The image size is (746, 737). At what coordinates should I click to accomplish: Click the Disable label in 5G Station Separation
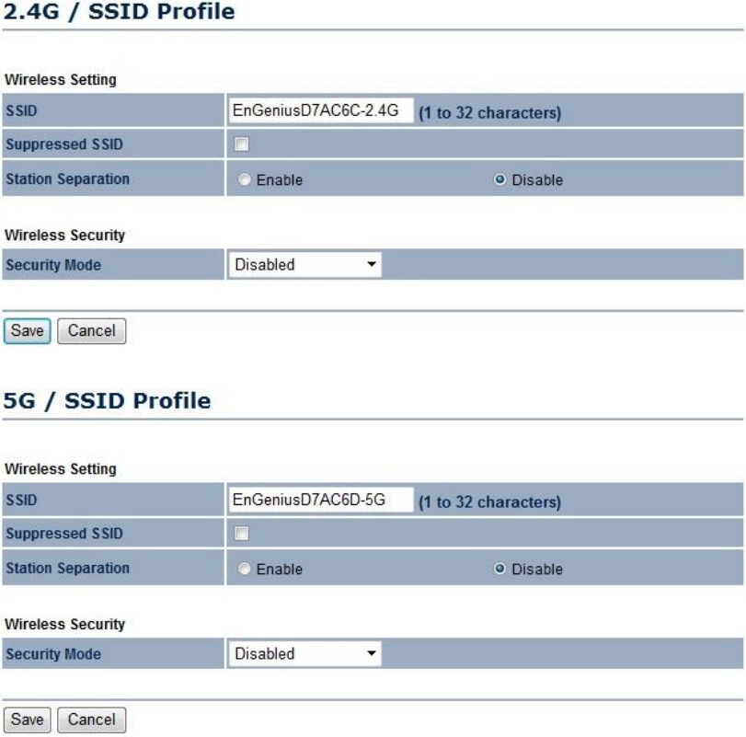[x=537, y=570]
